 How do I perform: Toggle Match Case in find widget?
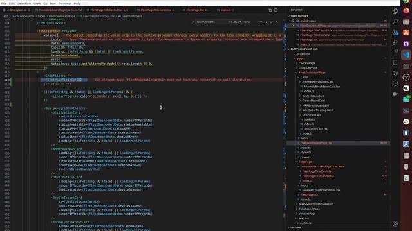click(x=230, y=22)
